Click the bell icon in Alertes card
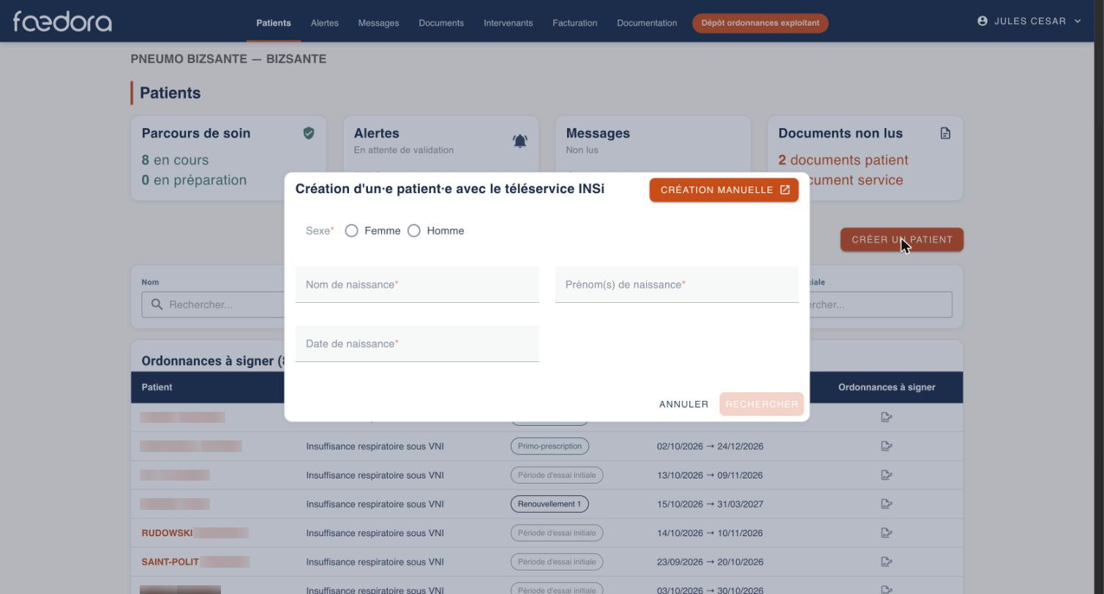 [x=520, y=141]
